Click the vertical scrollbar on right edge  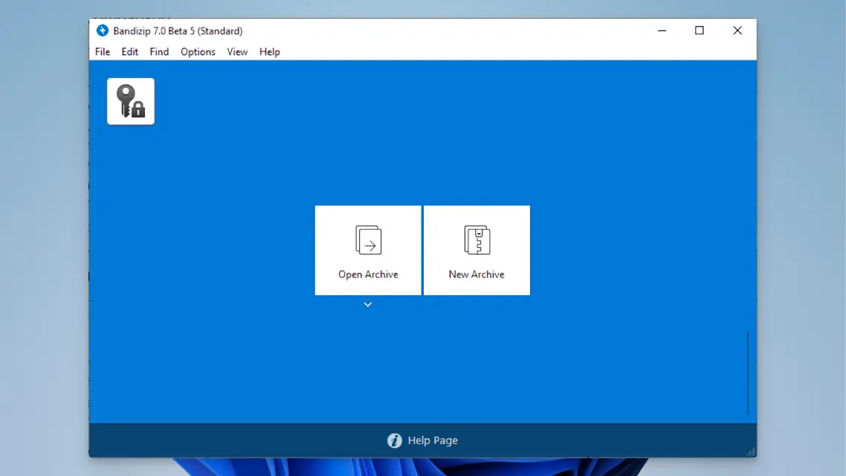[748, 372]
